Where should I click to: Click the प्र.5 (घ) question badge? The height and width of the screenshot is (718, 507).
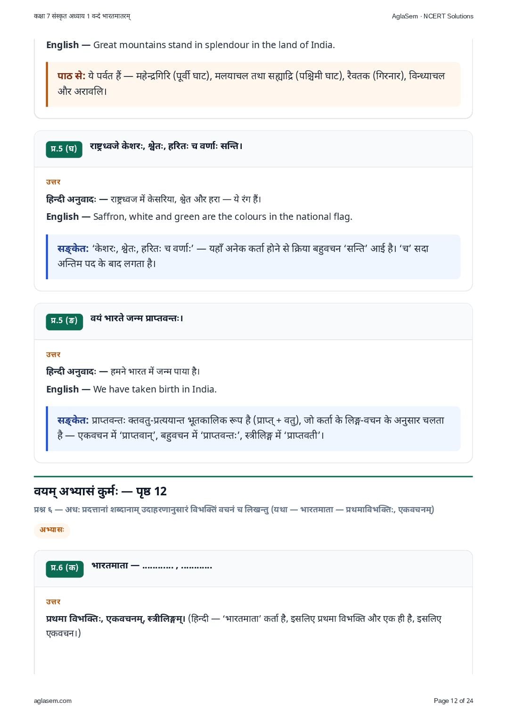(x=64, y=149)
